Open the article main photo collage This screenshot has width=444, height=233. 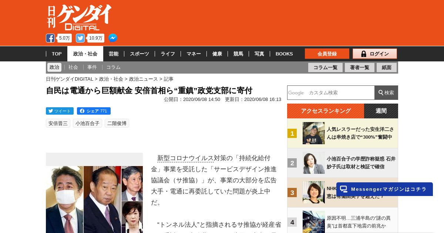click(94, 199)
